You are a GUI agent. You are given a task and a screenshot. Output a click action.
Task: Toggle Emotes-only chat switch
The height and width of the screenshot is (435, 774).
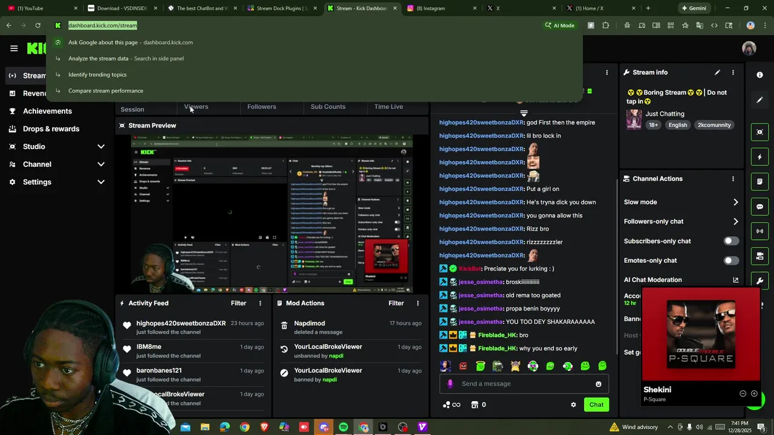(x=731, y=260)
